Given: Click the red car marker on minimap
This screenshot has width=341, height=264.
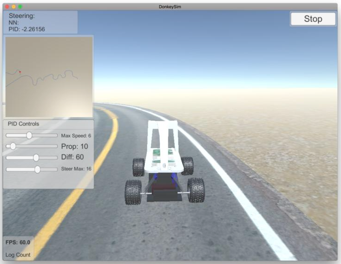Looking at the screenshot, I should point(20,72).
